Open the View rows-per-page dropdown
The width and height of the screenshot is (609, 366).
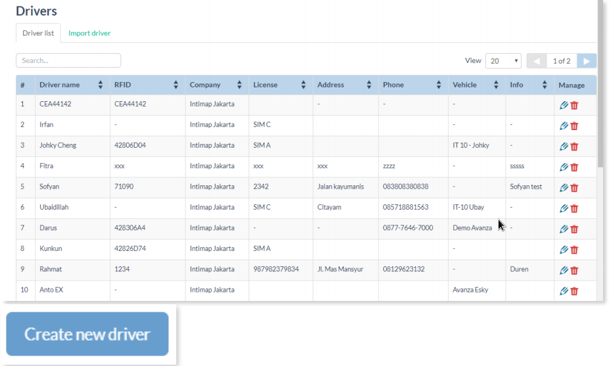click(x=503, y=61)
